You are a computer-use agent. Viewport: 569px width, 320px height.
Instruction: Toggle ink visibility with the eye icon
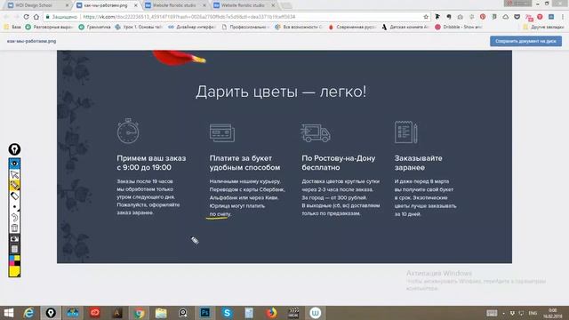14,164
